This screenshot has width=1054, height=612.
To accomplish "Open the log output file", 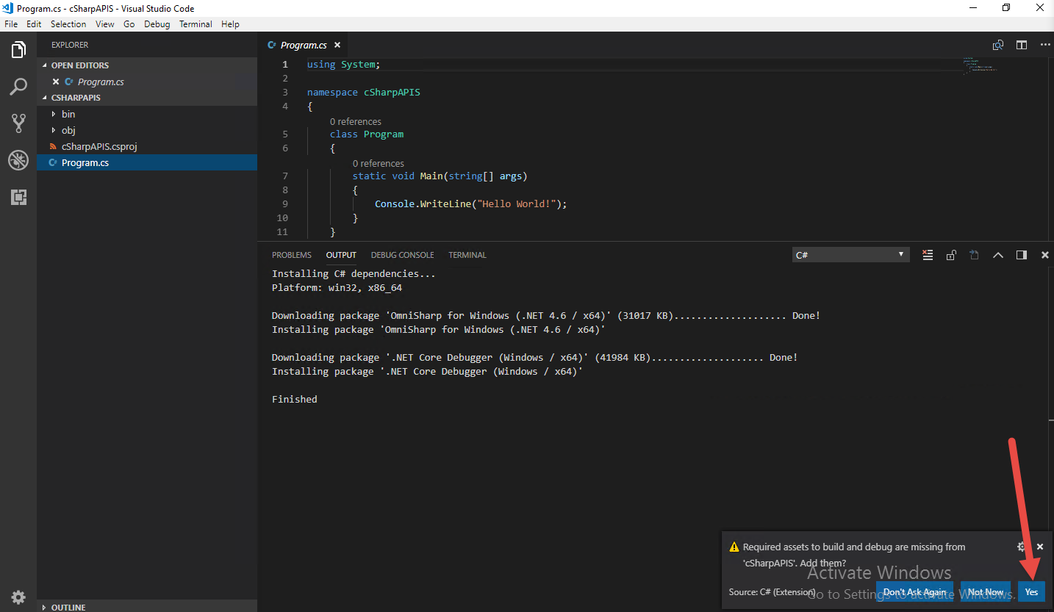I will click(x=974, y=255).
